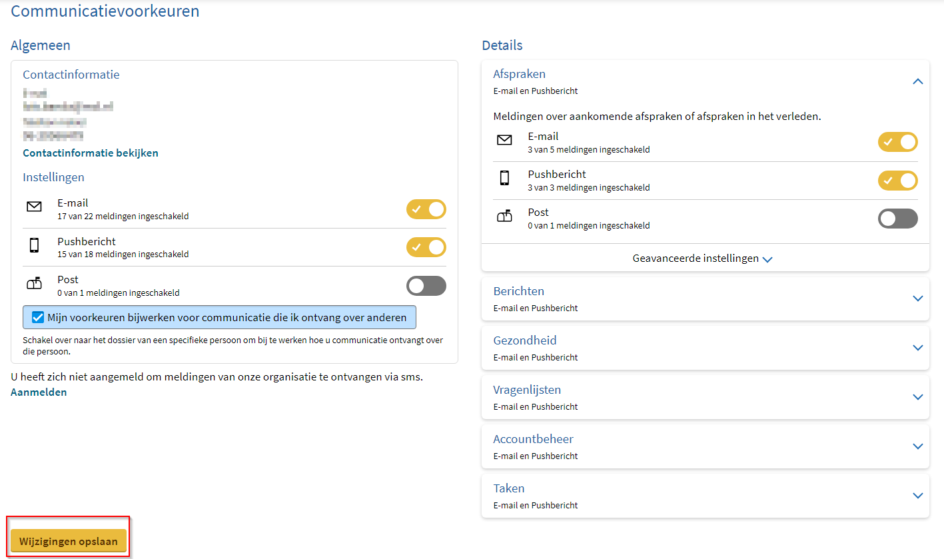The width and height of the screenshot is (944, 559).
Task: Turn on Afspraken Post notifications
Action: coord(897,219)
